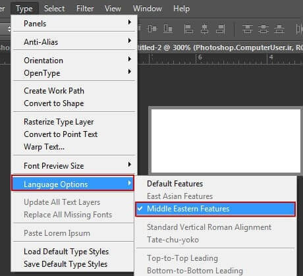Click the horizontal ruler above the canvas

[x=219, y=59]
